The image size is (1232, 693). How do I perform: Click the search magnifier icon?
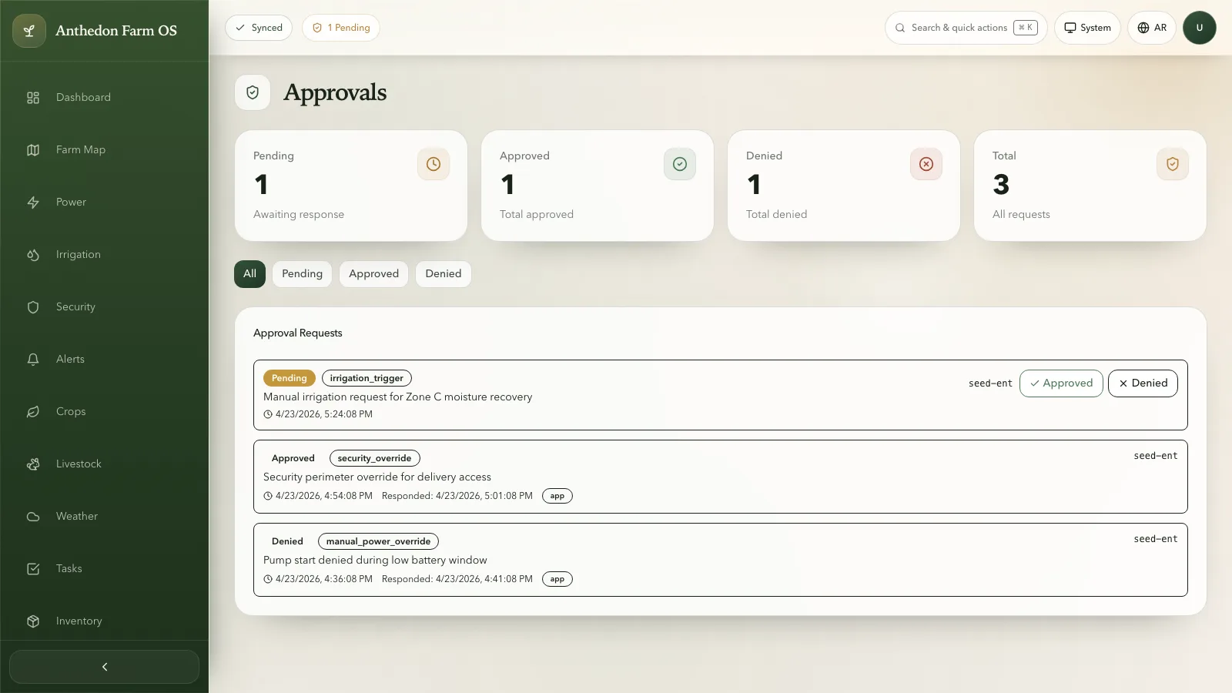pos(900,28)
